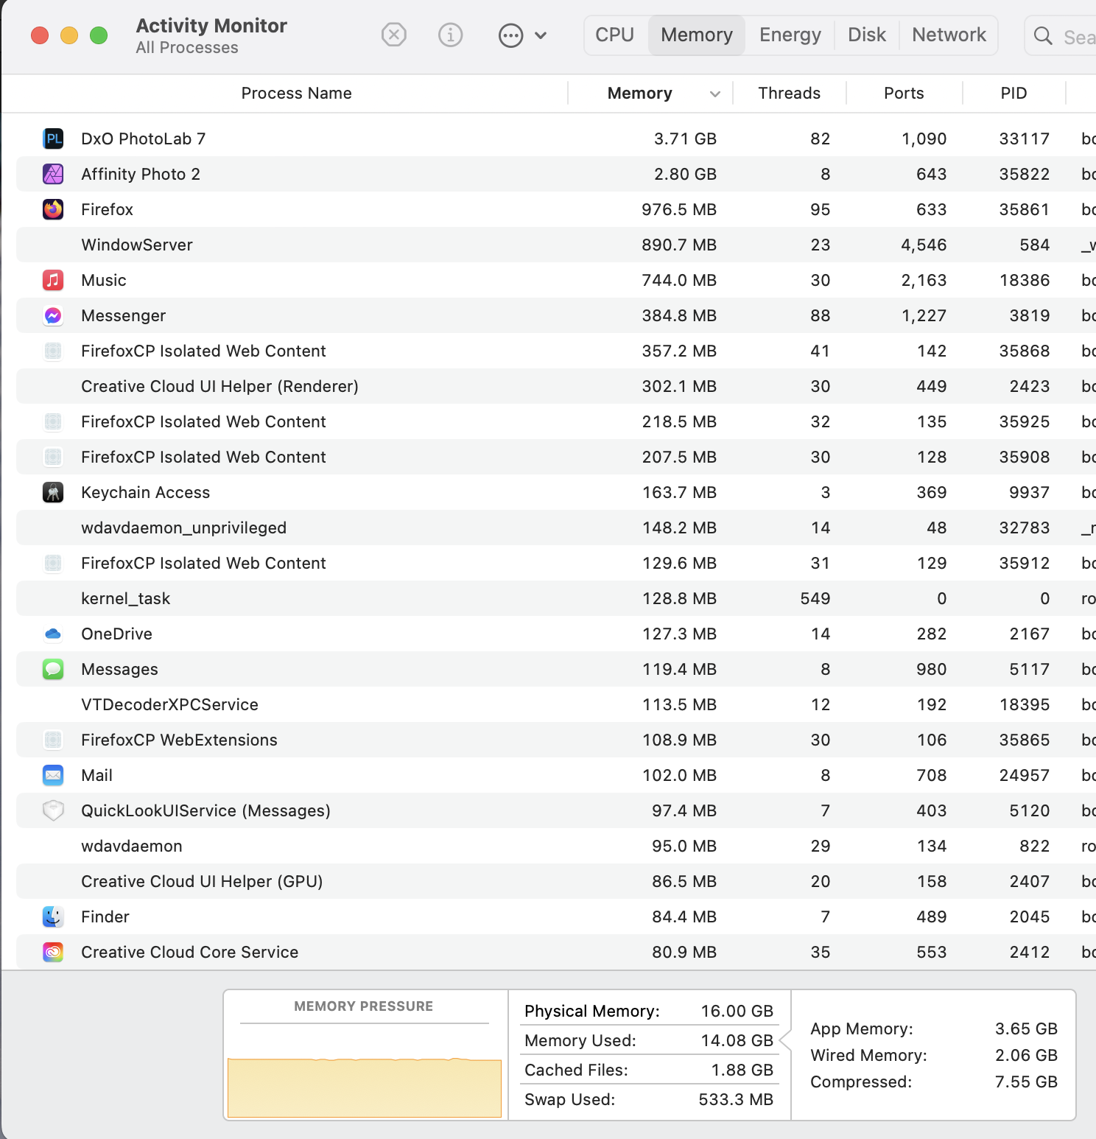The image size is (1096, 1139).
Task: Switch to the CPU tab
Action: [615, 35]
